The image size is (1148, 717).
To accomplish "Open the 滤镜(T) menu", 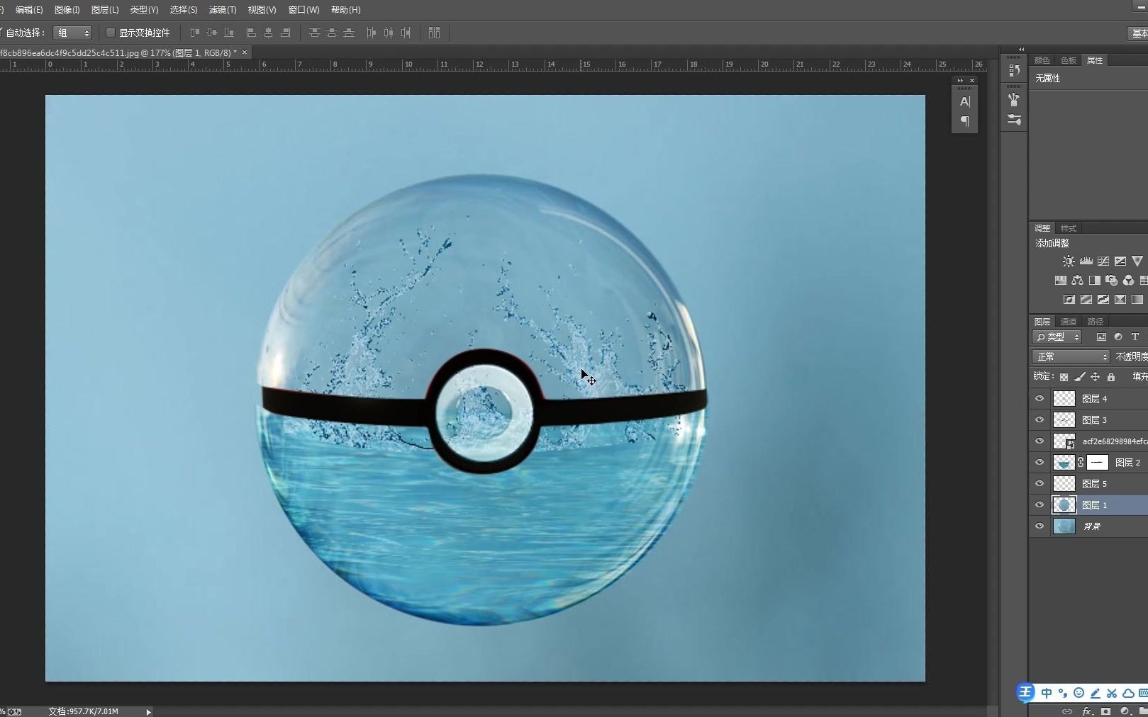I will (223, 10).
